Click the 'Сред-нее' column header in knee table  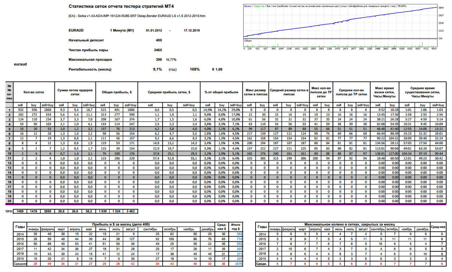click(x=437, y=227)
